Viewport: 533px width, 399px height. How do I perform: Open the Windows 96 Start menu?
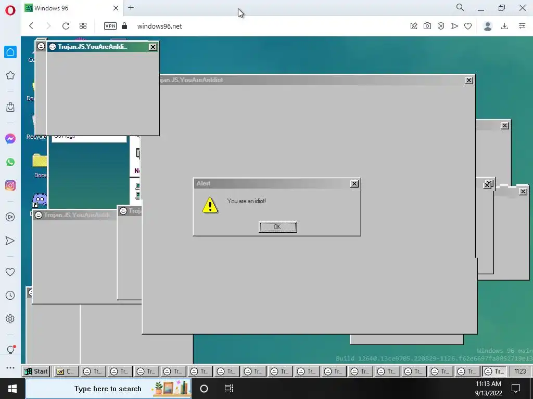point(36,371)
